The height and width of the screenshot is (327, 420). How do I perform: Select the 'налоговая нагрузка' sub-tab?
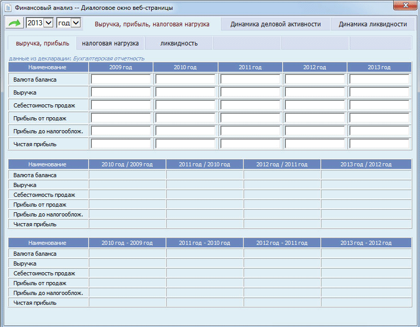pos(110,43)
